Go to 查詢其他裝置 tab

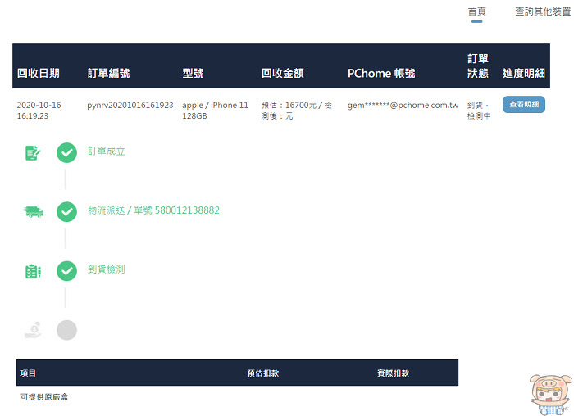[x=543, y=11]
